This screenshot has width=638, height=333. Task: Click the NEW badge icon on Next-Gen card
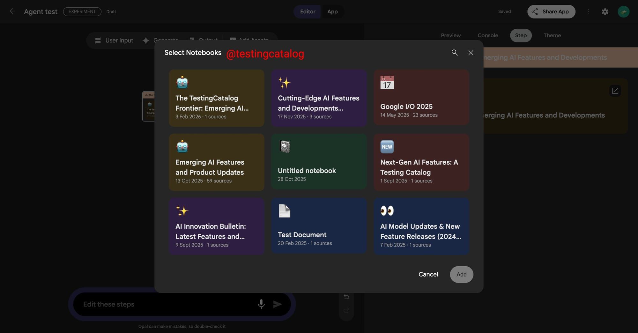pos(387,146)
